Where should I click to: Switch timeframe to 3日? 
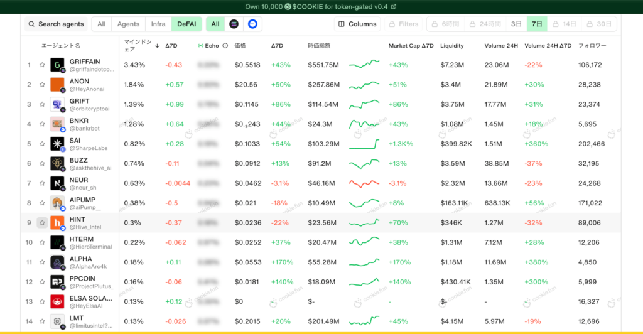[x=516, y=24]
